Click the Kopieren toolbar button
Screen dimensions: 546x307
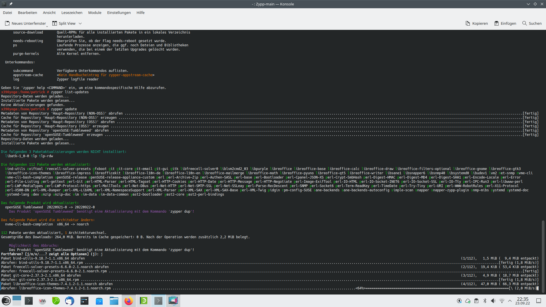coord(477,23)
